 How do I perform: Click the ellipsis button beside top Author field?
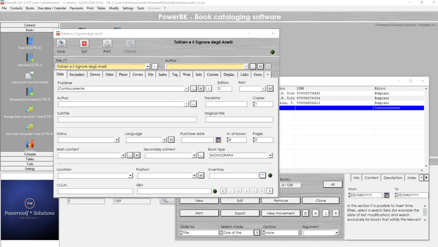(x=253, y=66)
